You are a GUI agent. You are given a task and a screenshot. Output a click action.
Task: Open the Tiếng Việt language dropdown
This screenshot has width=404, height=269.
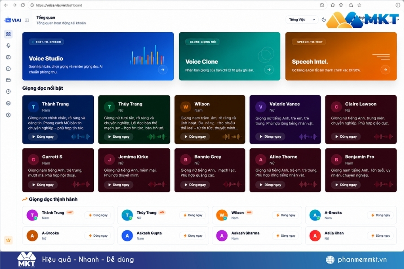[x=302, y=20]
